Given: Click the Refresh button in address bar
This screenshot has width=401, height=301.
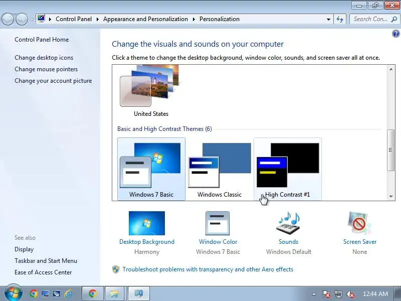Looking at the screenshot, I should coord(340,19).
